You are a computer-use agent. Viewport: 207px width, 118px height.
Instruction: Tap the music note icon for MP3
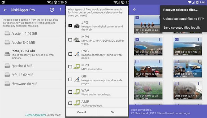click(x=77, y=67)
